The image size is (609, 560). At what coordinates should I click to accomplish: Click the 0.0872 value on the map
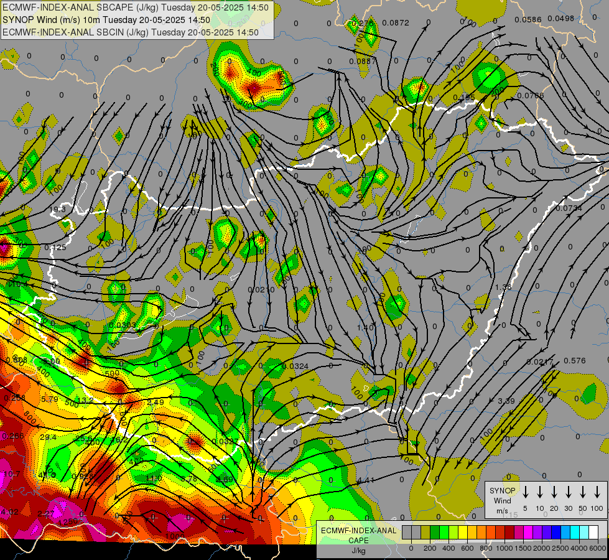(x=396, y=23)
